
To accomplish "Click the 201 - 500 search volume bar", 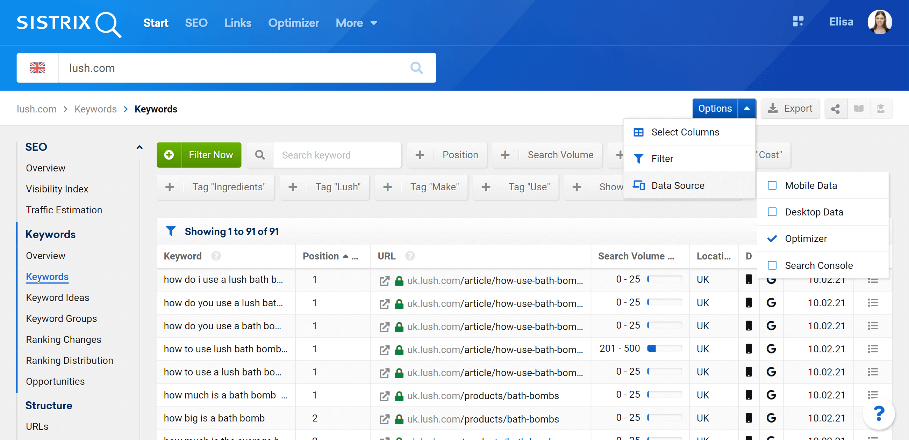I will (665, 349).
